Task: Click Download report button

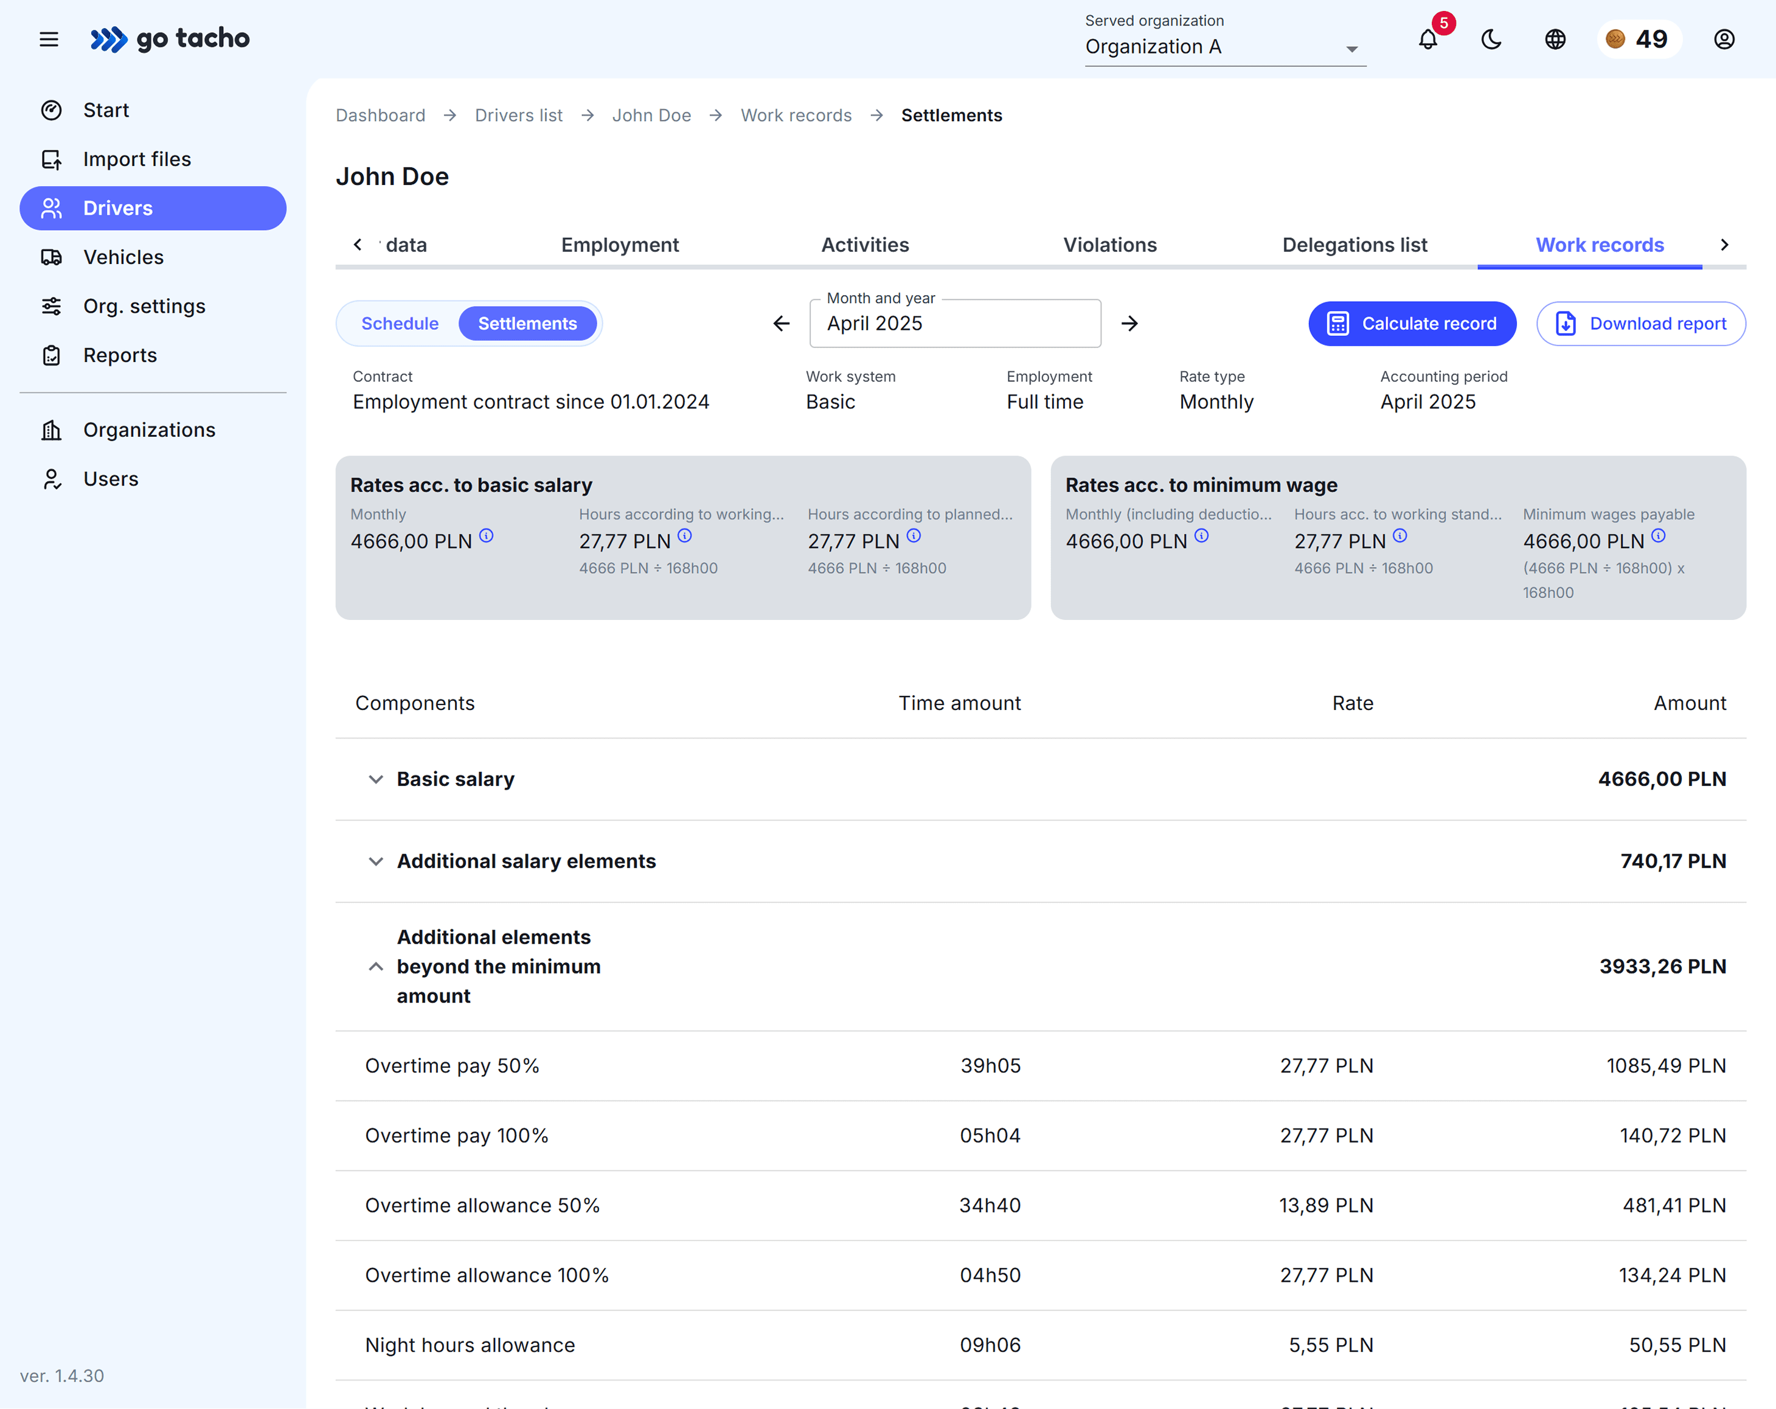Action: pyautogui.click(x=1641, y=324)
